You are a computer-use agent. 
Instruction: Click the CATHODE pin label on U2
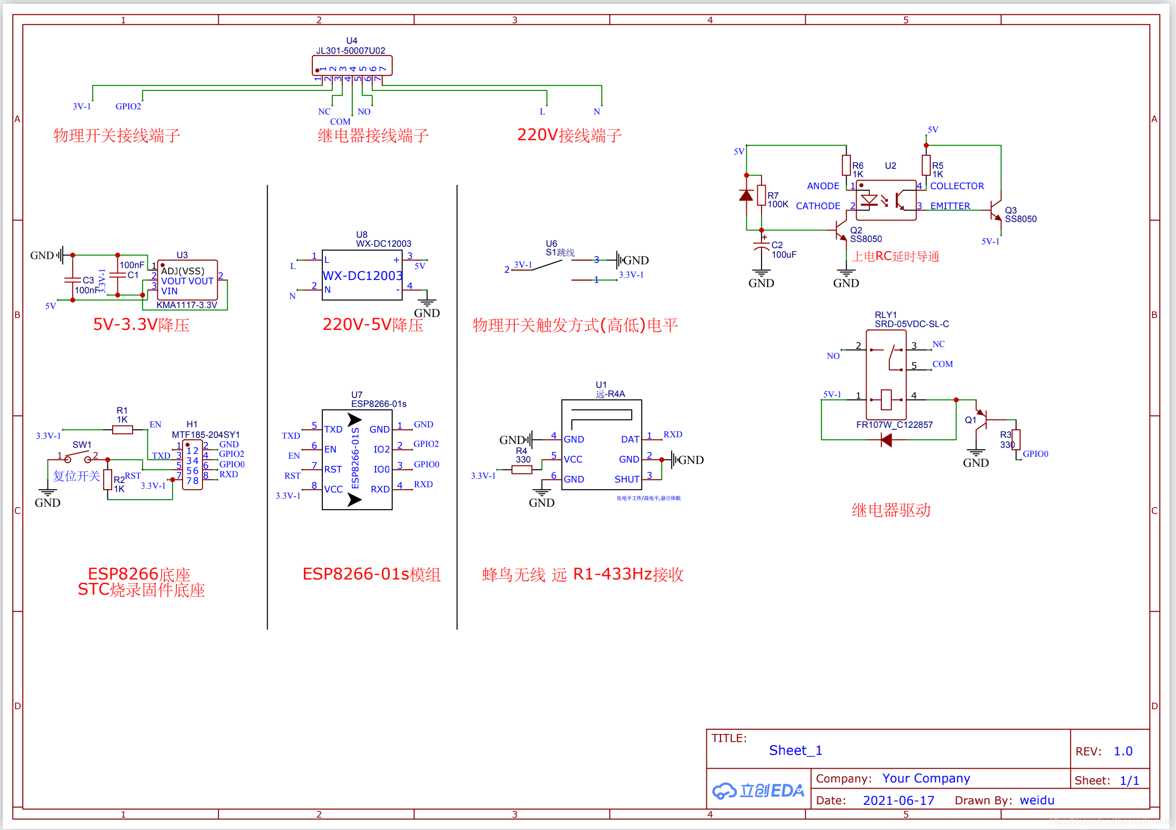point(818,206)
